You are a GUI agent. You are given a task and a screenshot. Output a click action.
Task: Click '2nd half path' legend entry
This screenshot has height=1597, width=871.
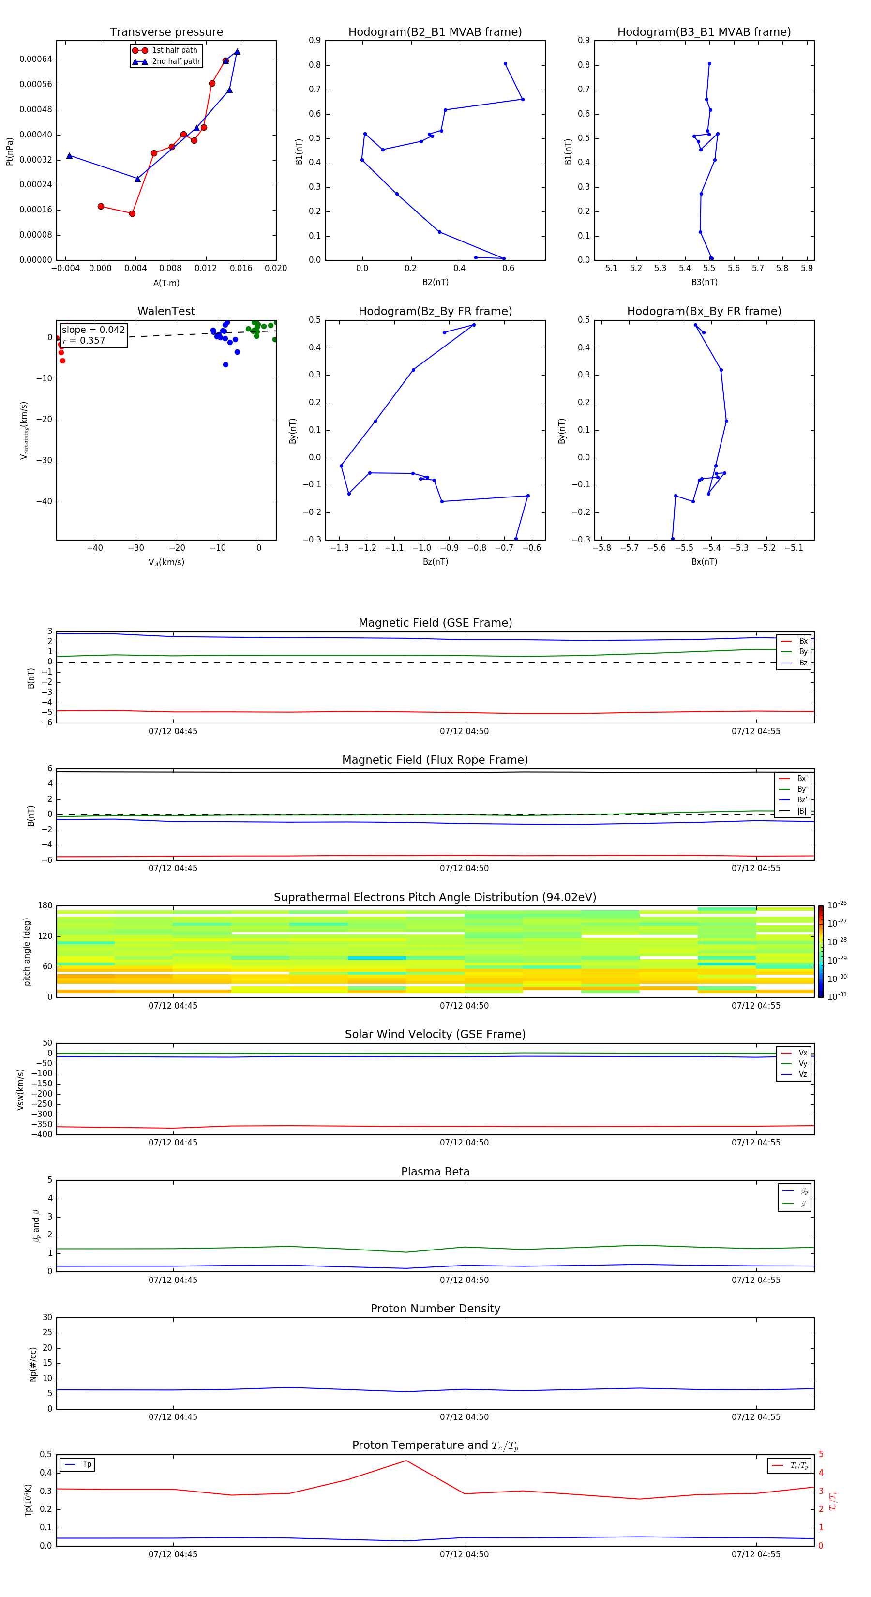coord(165,61)
